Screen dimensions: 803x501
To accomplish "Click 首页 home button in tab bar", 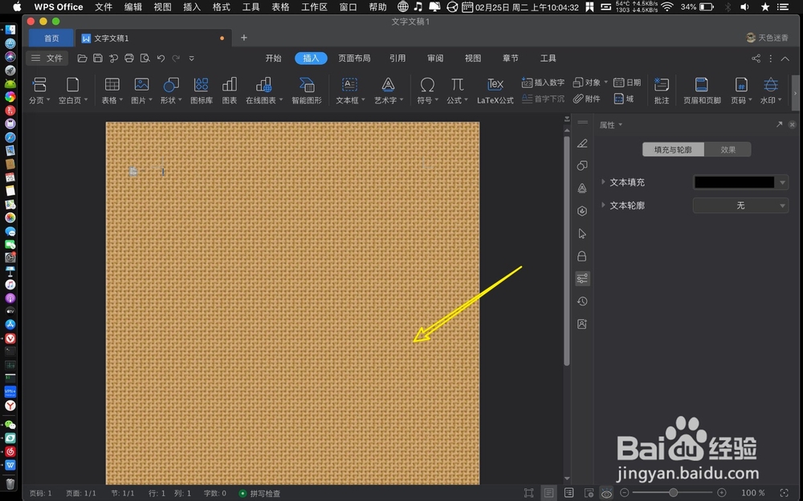I will coord(51,37).
